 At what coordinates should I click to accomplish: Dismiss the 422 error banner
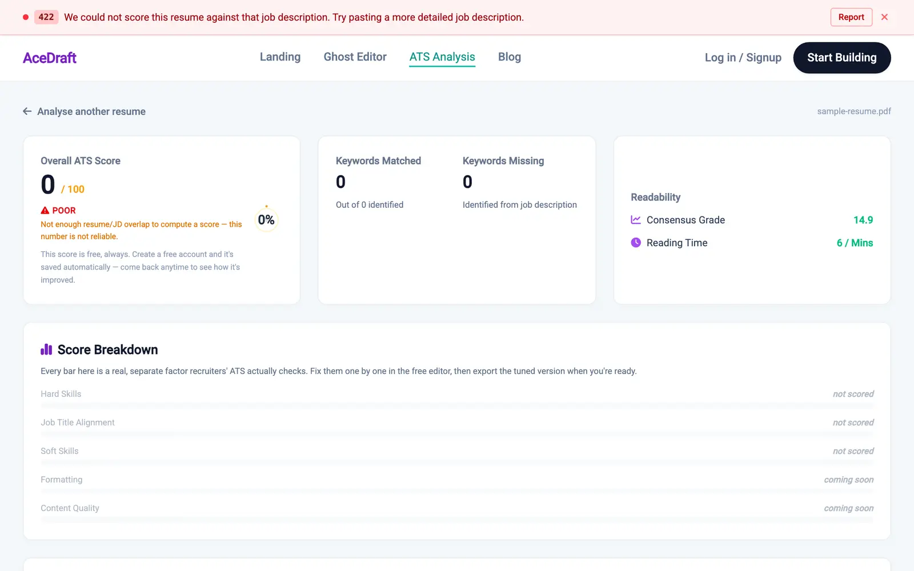[884, 17]
